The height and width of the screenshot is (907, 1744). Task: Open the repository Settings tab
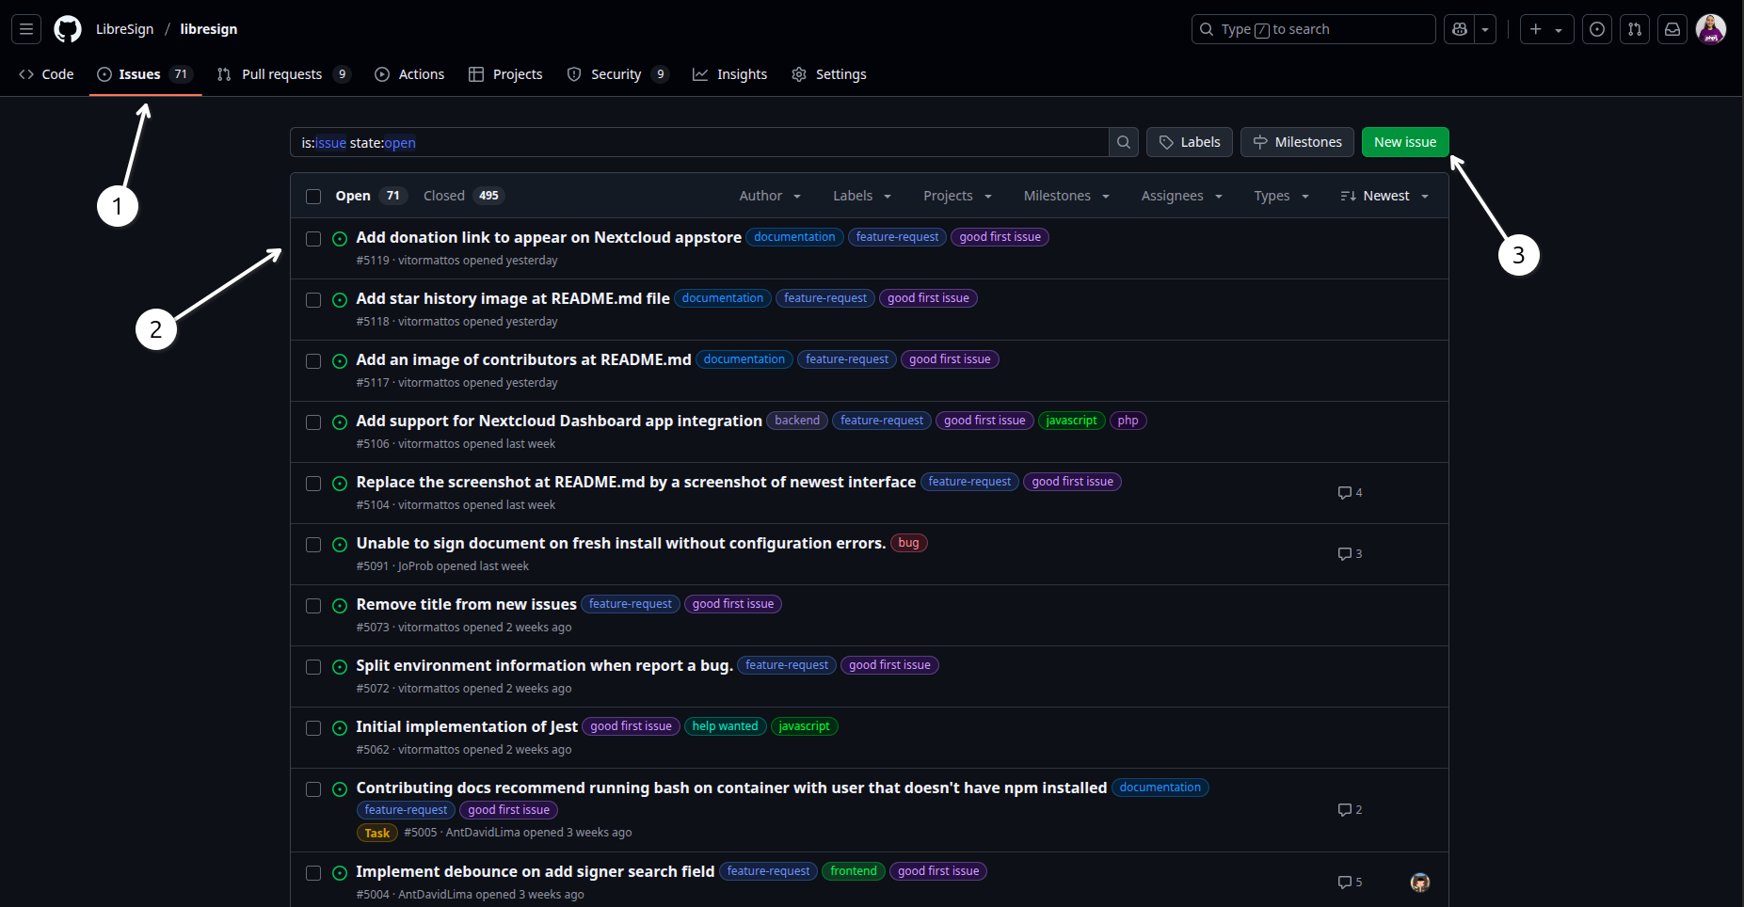(829, 74)
